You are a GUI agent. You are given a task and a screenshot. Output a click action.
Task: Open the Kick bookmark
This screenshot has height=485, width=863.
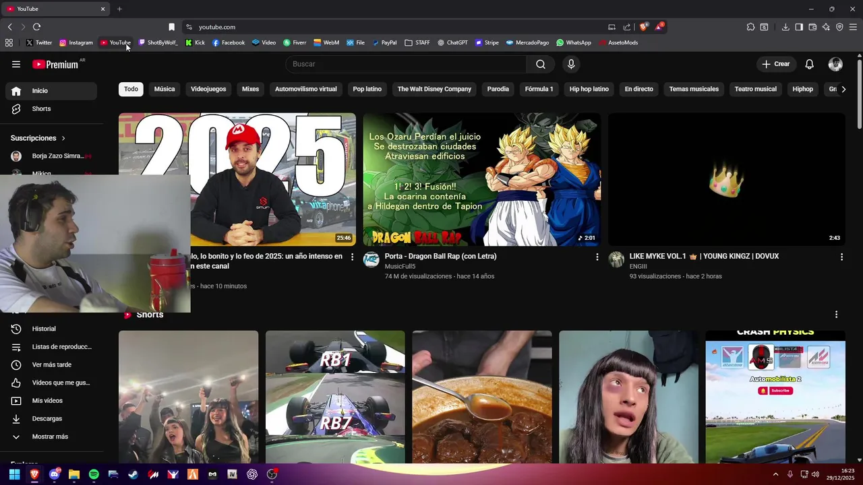pos(195,42)
